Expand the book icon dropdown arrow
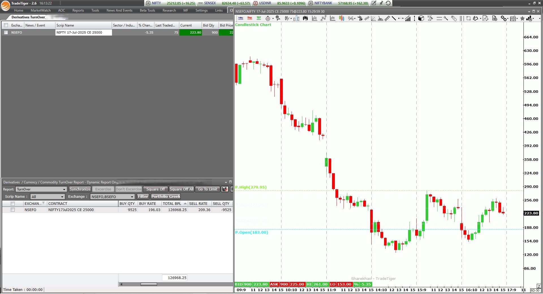543x294 pixels. (x=517, y=19)
